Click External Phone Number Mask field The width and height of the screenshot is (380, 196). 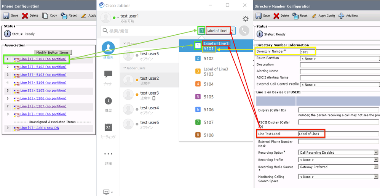339,141
